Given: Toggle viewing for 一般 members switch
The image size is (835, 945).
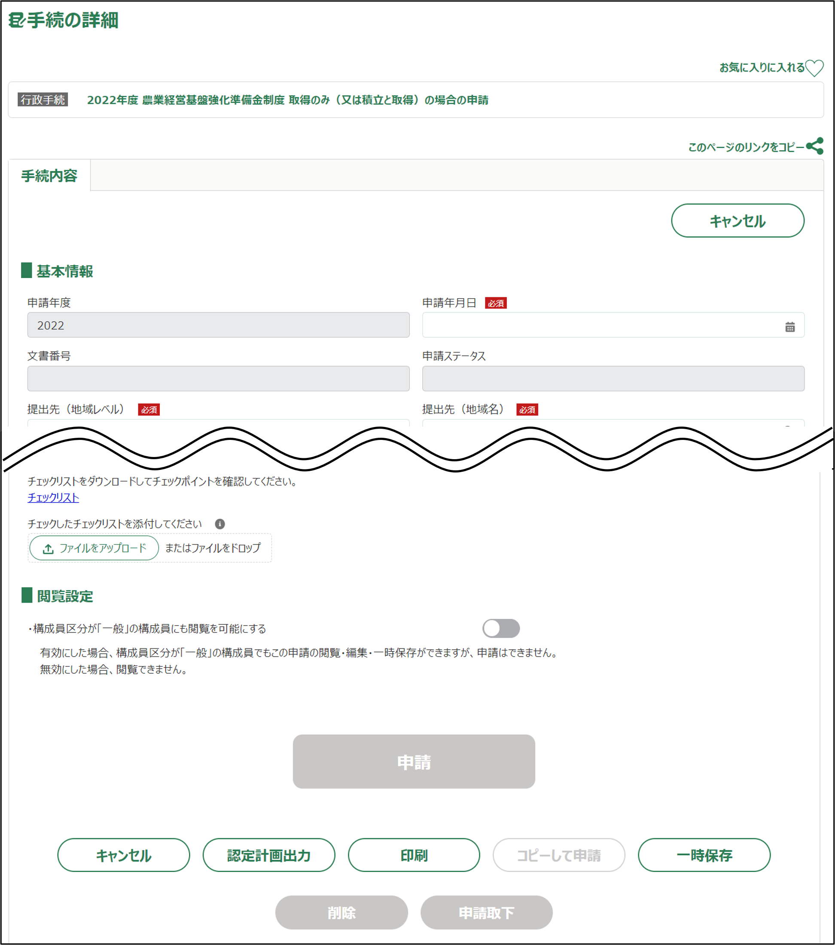Looking at the screenshot, I should pyautogui.click(x=500, y=628).
